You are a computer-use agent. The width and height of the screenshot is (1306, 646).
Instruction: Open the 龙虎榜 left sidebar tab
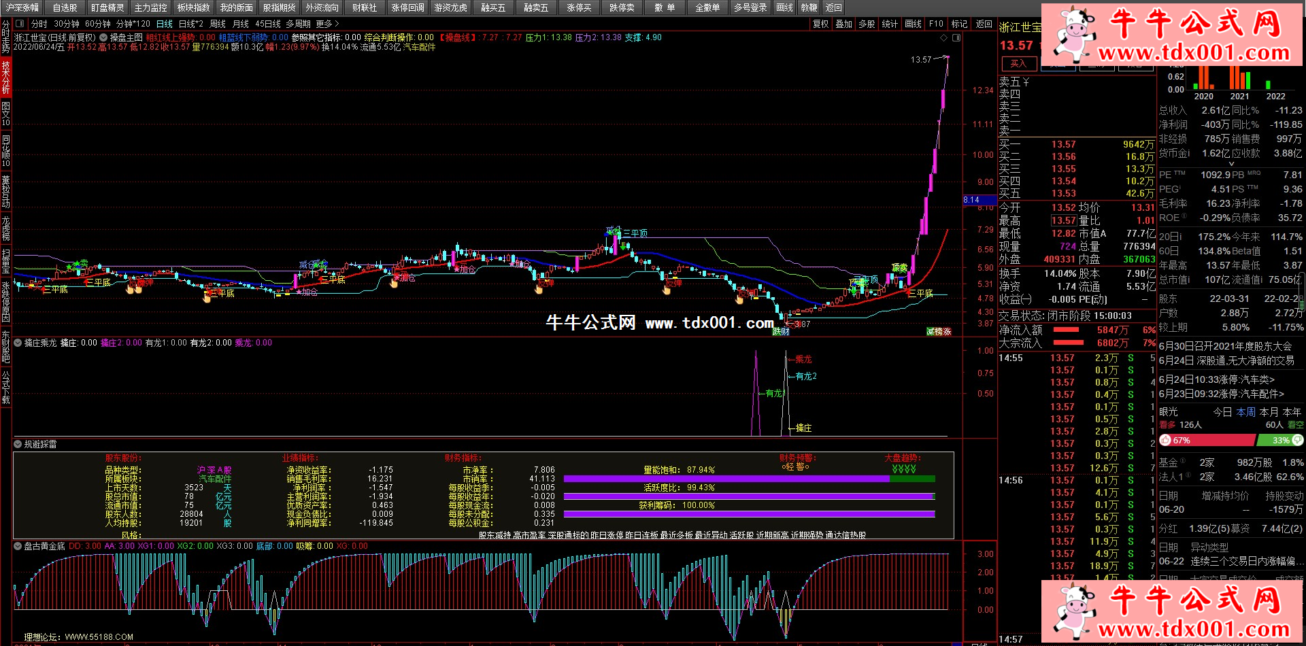pos(5,228)
